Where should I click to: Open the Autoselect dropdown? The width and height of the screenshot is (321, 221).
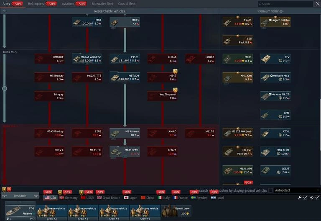click(297, 190)
